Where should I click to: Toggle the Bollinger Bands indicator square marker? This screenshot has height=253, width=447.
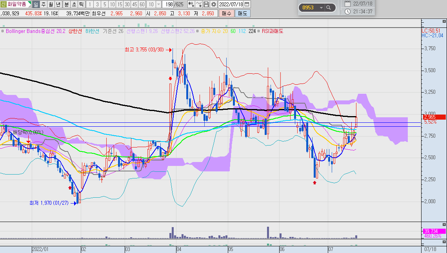coord(3,31)
